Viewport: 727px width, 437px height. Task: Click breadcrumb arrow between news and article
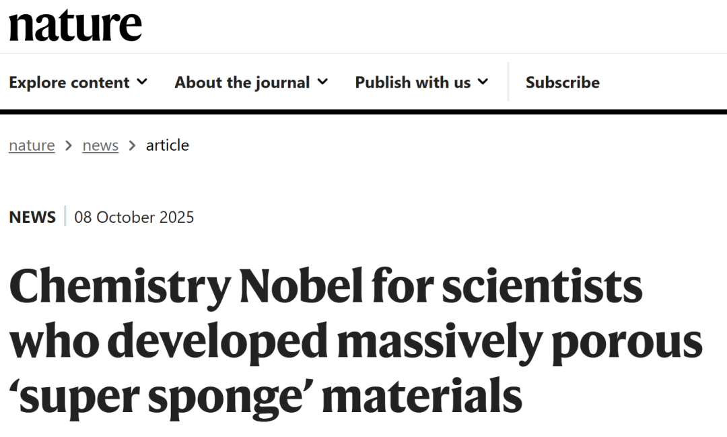click(132, 145)
